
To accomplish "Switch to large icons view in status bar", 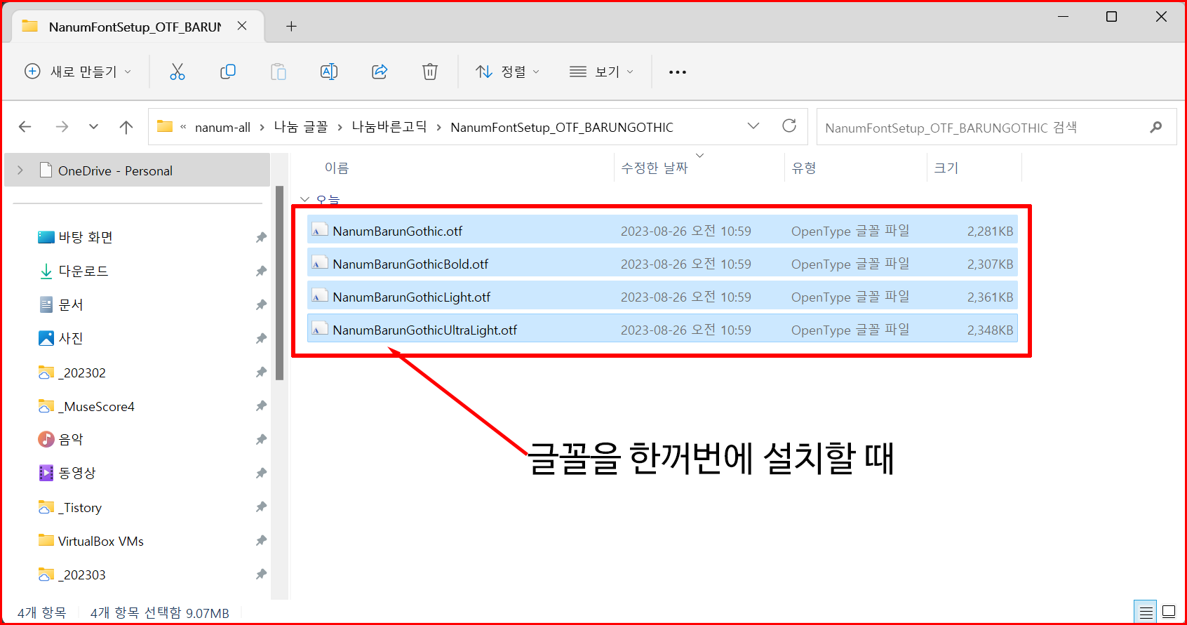I will (x=1169, y=612).
